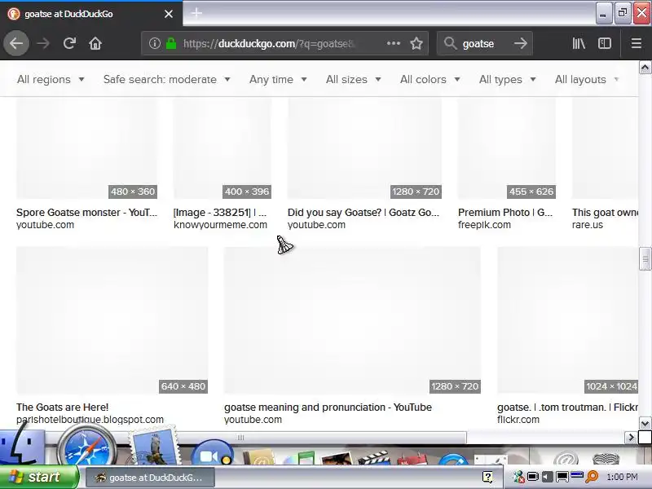Click the Finder icon in the dock
This screenshot has height=489, width=652.
click(21, 447)
